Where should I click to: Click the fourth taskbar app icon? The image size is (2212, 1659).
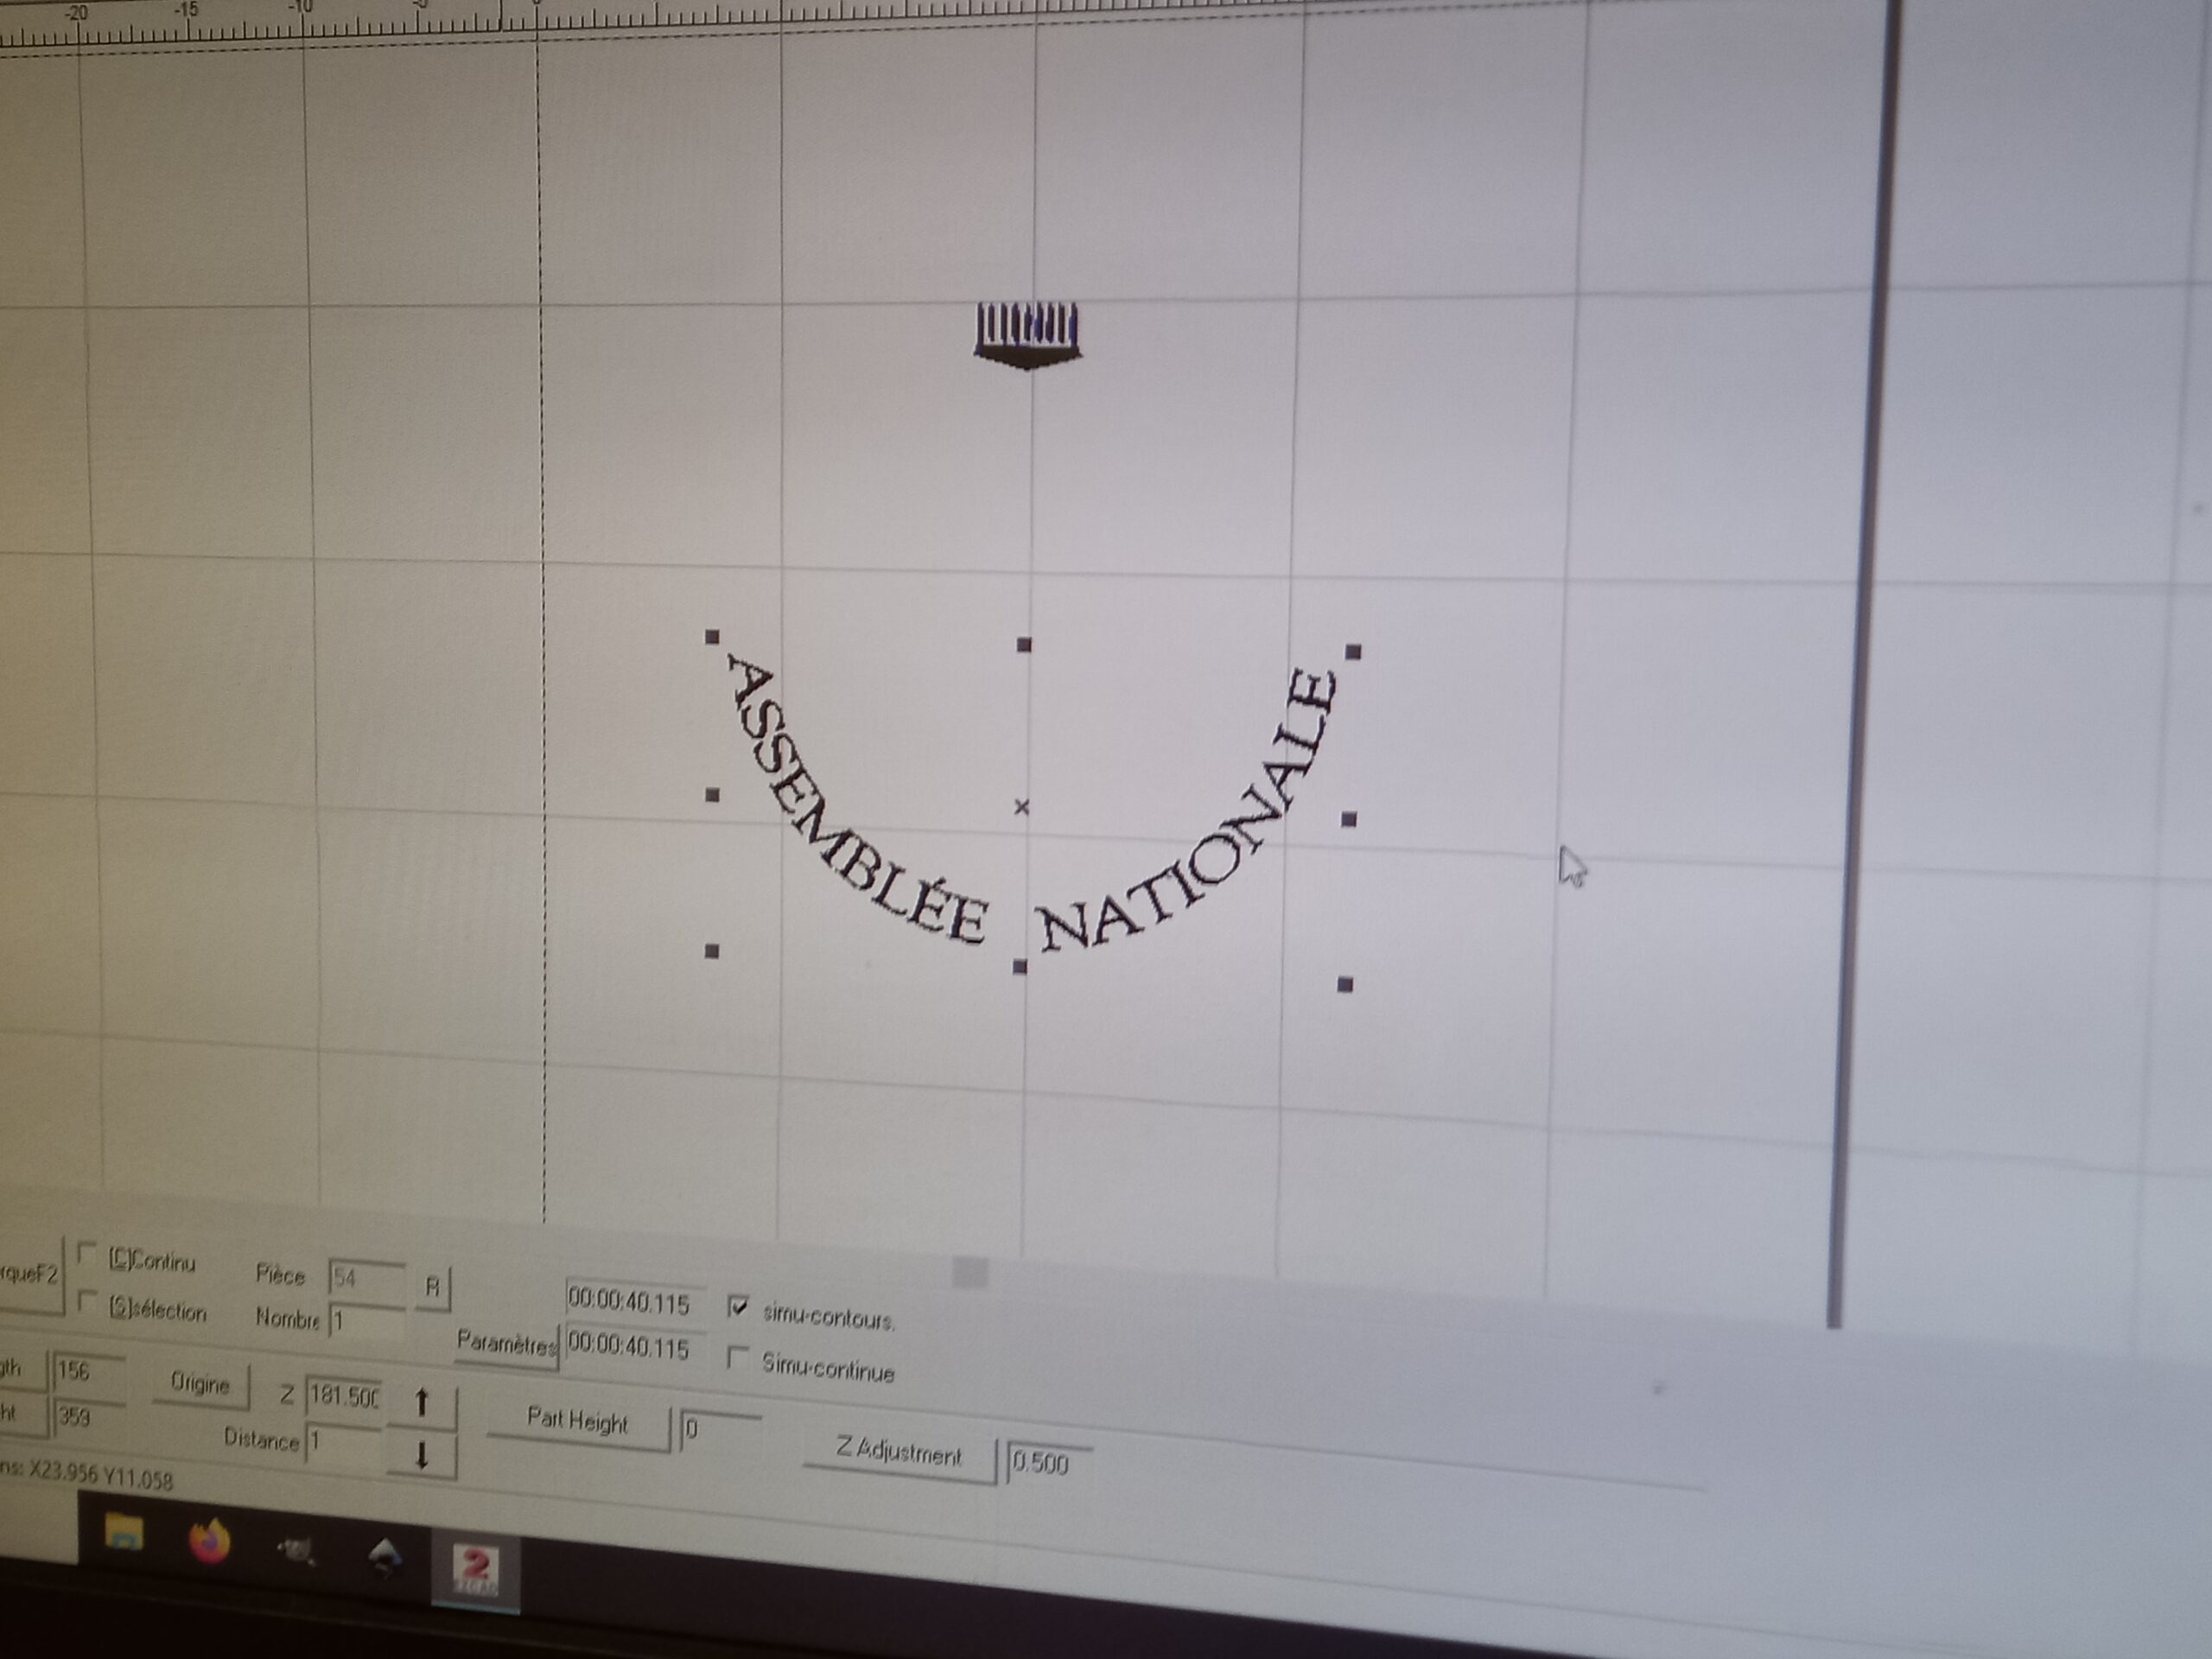click(385, 1556)
